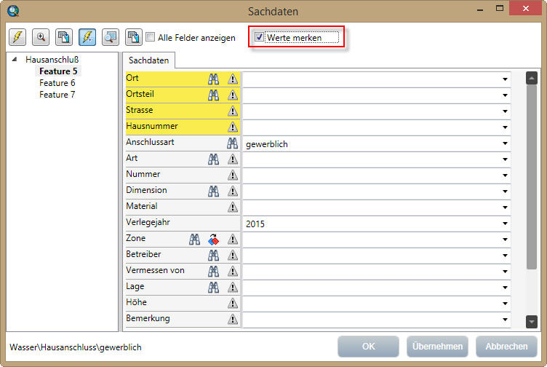Open the Bemerkung value dropdown
This screenshot has height=367, width=547.
pos(505,320)
